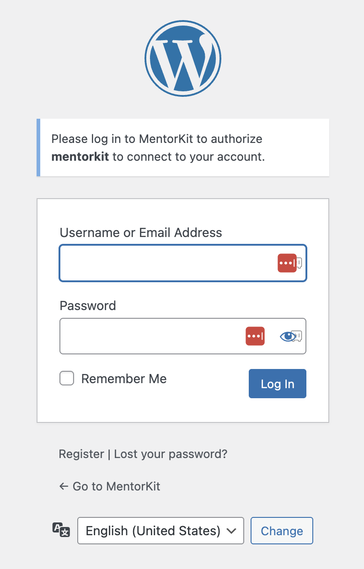
Task: Open the password manager icon in username field
Action: (x=288, y=263)
